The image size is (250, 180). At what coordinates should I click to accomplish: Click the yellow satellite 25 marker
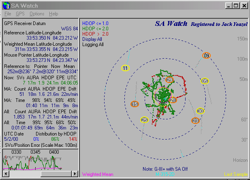coord(144,120)
